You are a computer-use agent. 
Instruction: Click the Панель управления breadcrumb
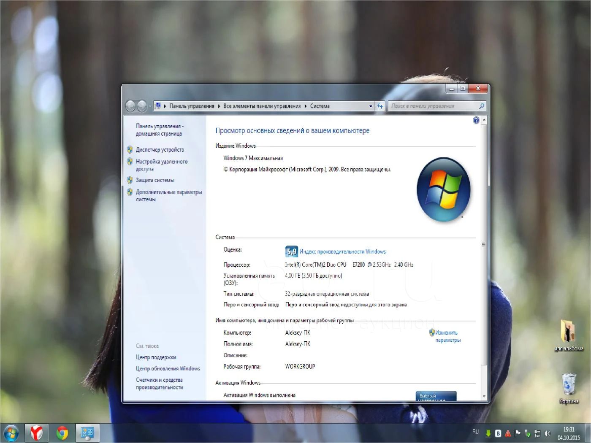pos(192,106)
